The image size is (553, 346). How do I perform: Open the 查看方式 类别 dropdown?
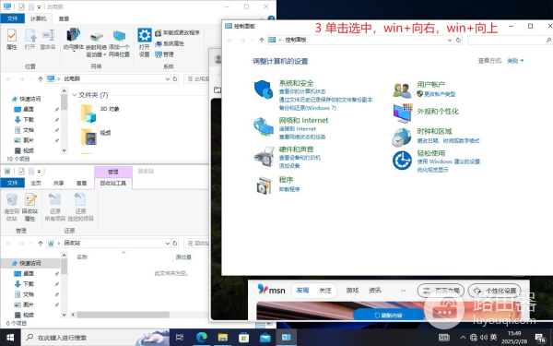tap(515, 61)
